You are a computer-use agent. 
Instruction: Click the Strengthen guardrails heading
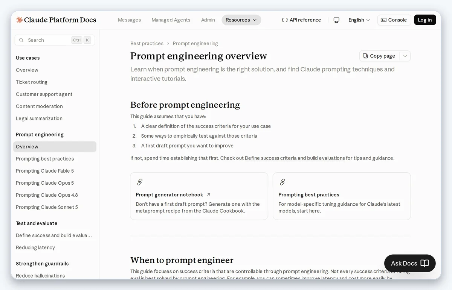42,264
